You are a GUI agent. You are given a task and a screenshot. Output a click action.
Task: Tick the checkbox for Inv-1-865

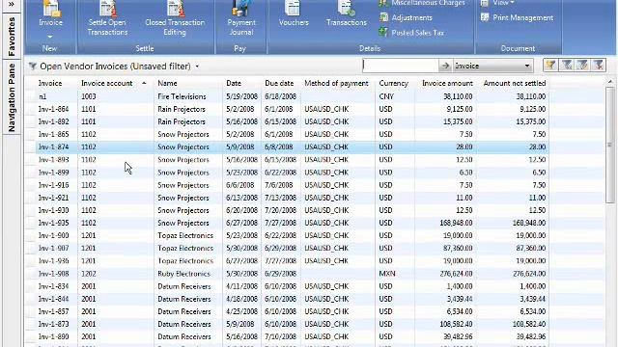pyautogui.click(x=31, y=135)
